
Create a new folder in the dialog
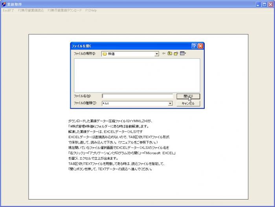pyautogui.click(x=176, y=54)
